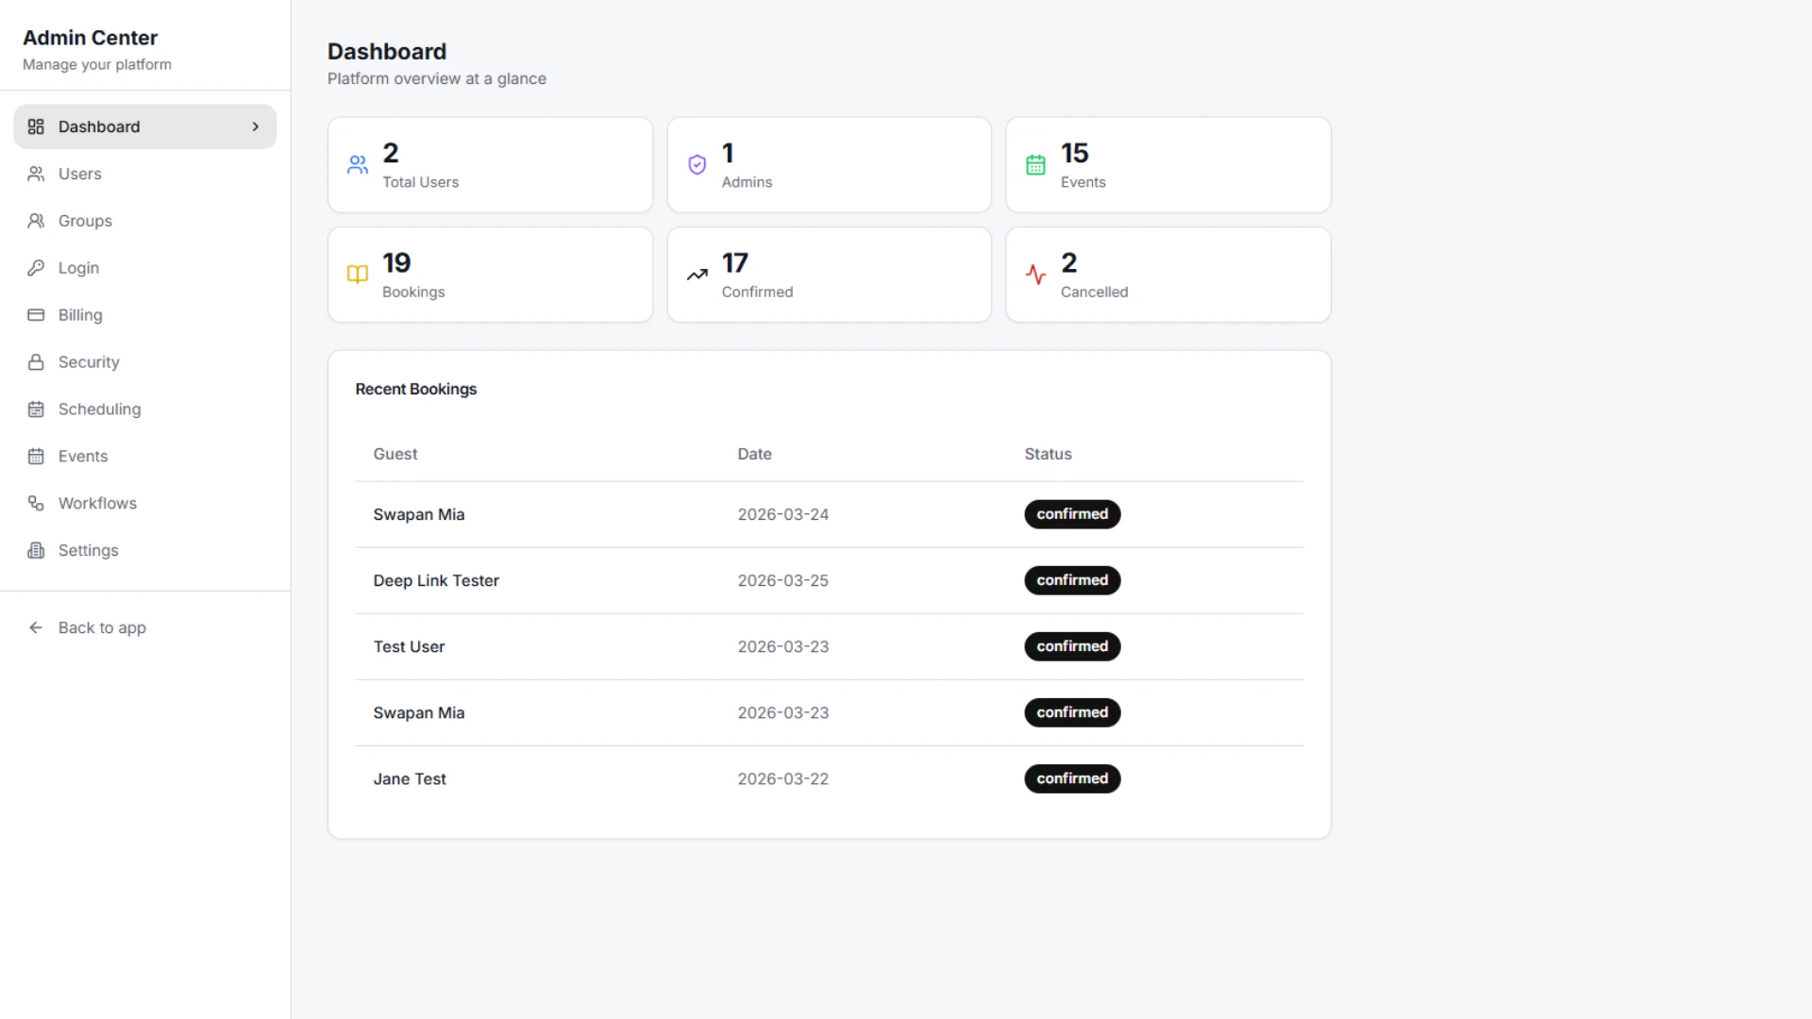Click the Events calendar icon in sidebar
Image resolution: width=1812 pixels, height=1019 pixels.
click(x=36, y=457)
